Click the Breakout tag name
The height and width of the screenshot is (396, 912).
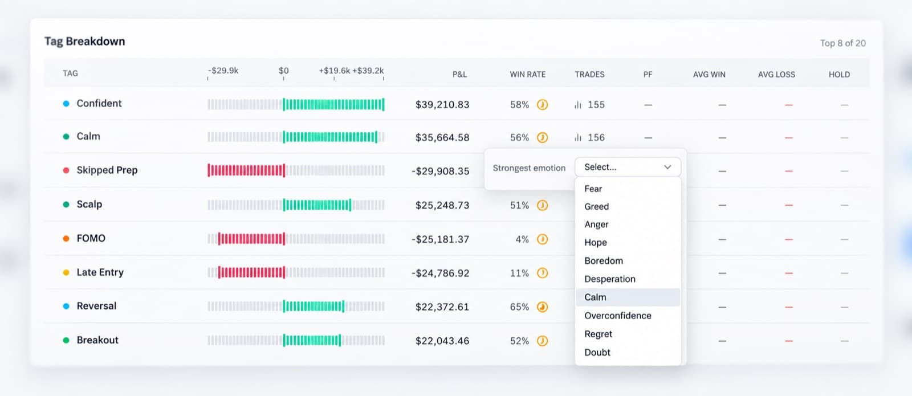pos(97,340)
